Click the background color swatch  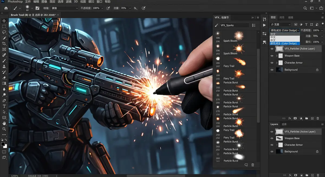point(6,146)
